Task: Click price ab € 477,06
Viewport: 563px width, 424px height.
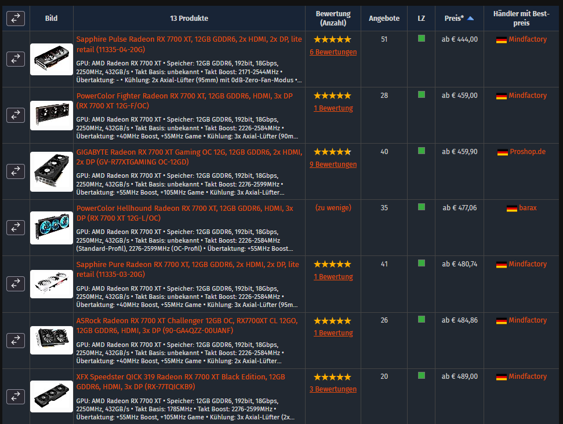Action: (x=460, y=208)
